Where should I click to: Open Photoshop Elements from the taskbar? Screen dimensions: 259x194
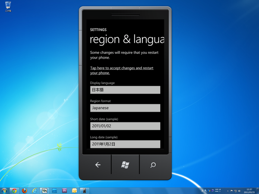54,191
